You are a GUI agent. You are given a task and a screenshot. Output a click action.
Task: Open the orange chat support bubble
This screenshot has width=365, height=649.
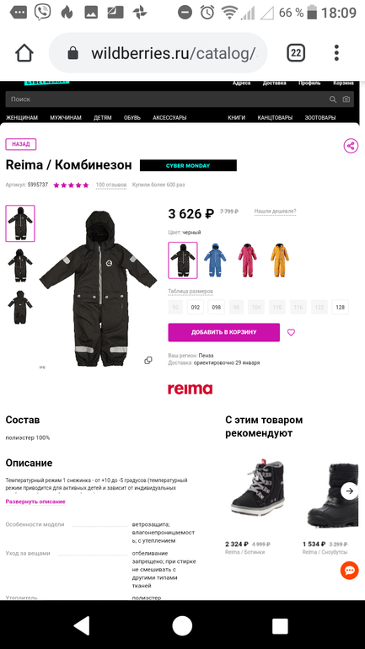point(349,571)
